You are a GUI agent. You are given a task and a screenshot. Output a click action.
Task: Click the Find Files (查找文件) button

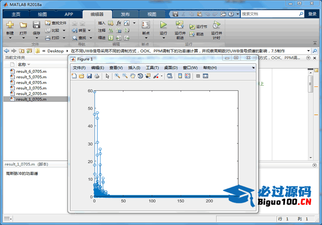tap(56, 23)
